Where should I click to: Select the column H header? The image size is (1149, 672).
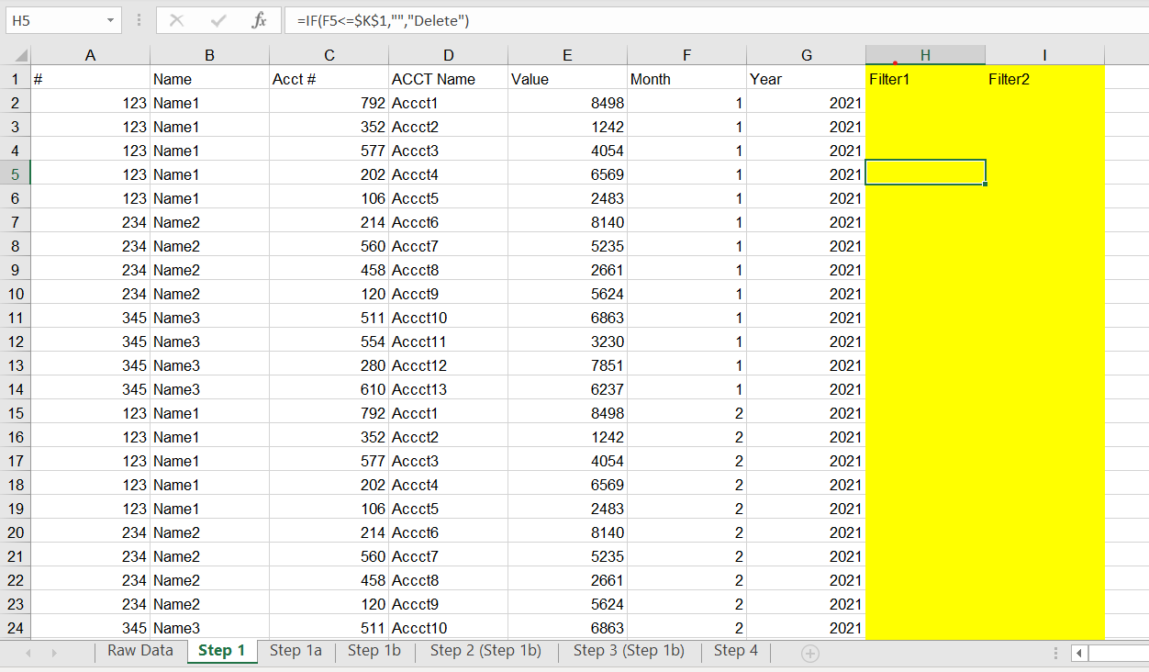[x=925, y=55]
